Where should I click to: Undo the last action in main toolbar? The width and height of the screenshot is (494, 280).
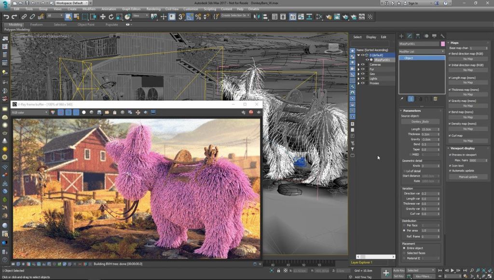pos(6,17)
